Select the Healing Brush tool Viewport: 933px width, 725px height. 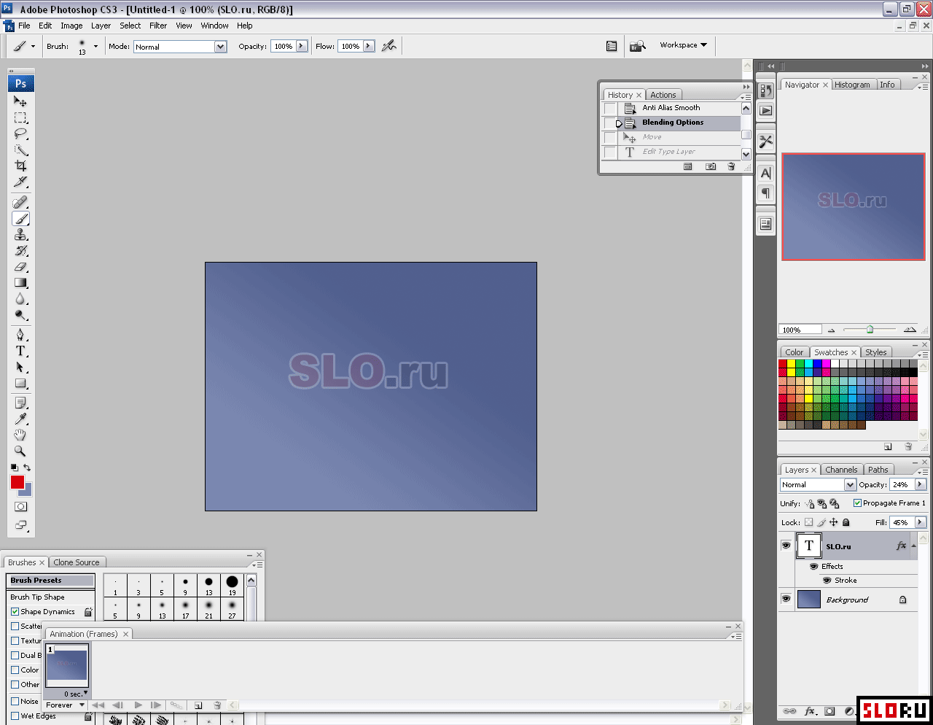pos(20,202)
